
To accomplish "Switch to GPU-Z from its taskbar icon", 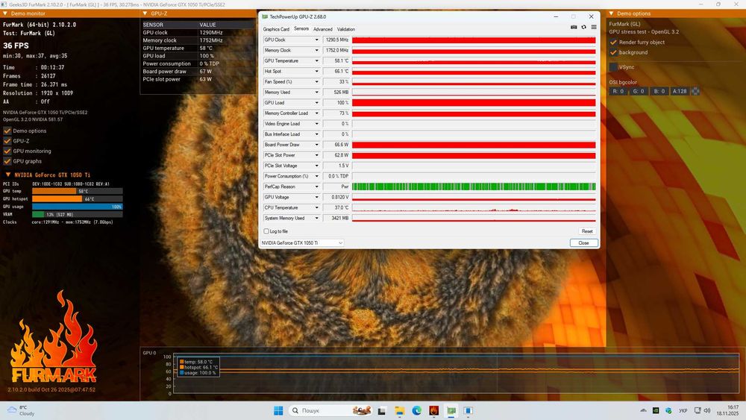I will point(451,410).
